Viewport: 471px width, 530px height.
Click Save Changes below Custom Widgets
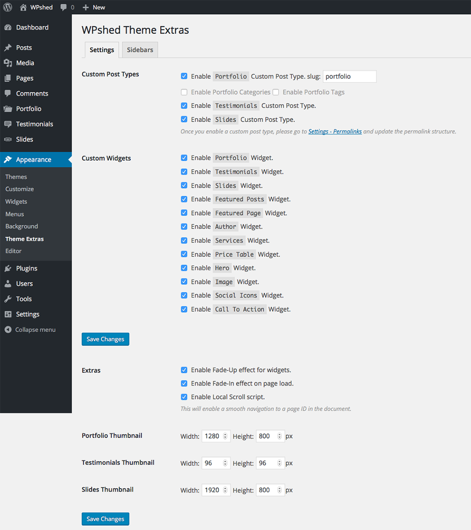click(106, 339)
